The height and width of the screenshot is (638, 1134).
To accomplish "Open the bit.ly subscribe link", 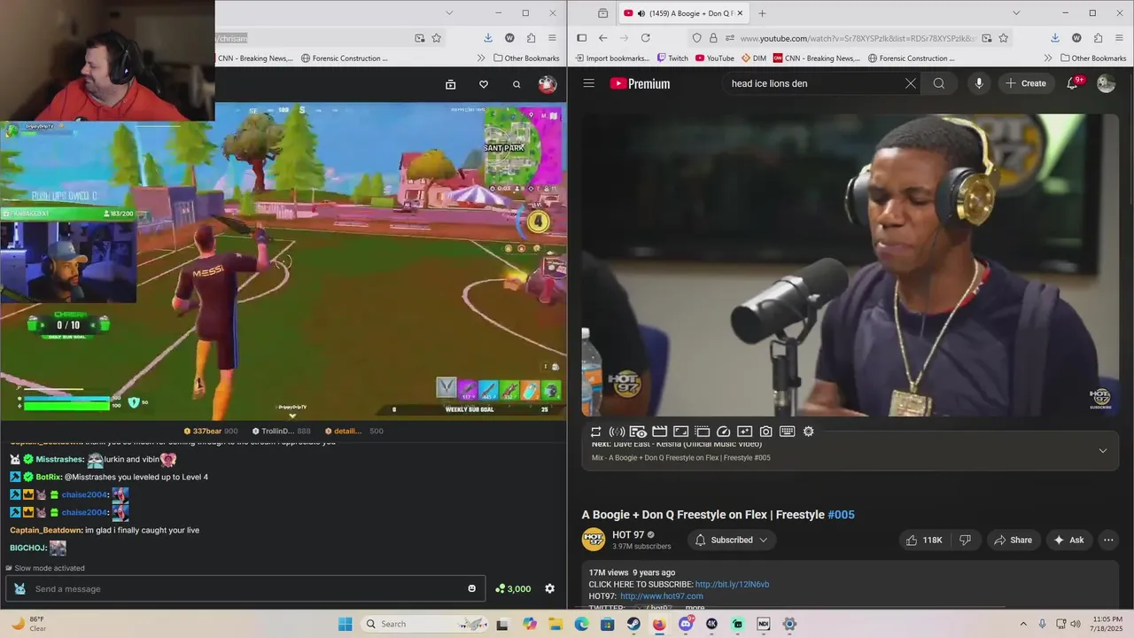I will (x=732, y=585).
